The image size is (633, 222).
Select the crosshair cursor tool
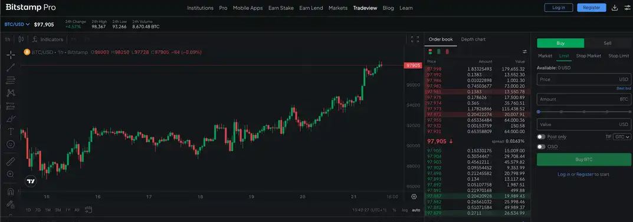click(x=11, y=54)
